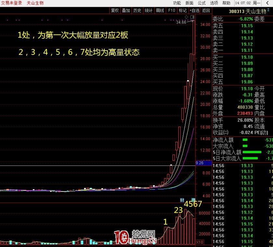Viewport: 273px width, 247px height.
Task: Add 天山生物 to watchlist via +自选
Action: tap(194, 10)
